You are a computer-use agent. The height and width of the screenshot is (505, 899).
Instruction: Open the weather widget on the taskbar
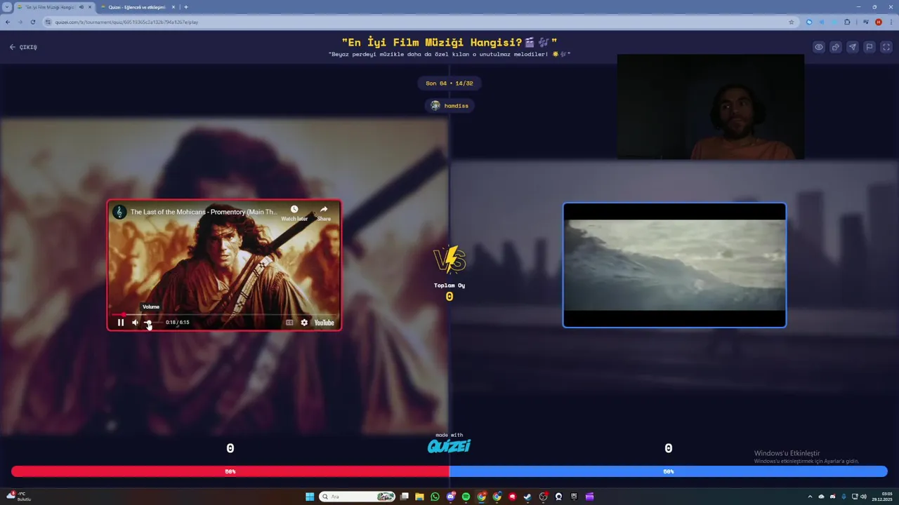[18, 497]
